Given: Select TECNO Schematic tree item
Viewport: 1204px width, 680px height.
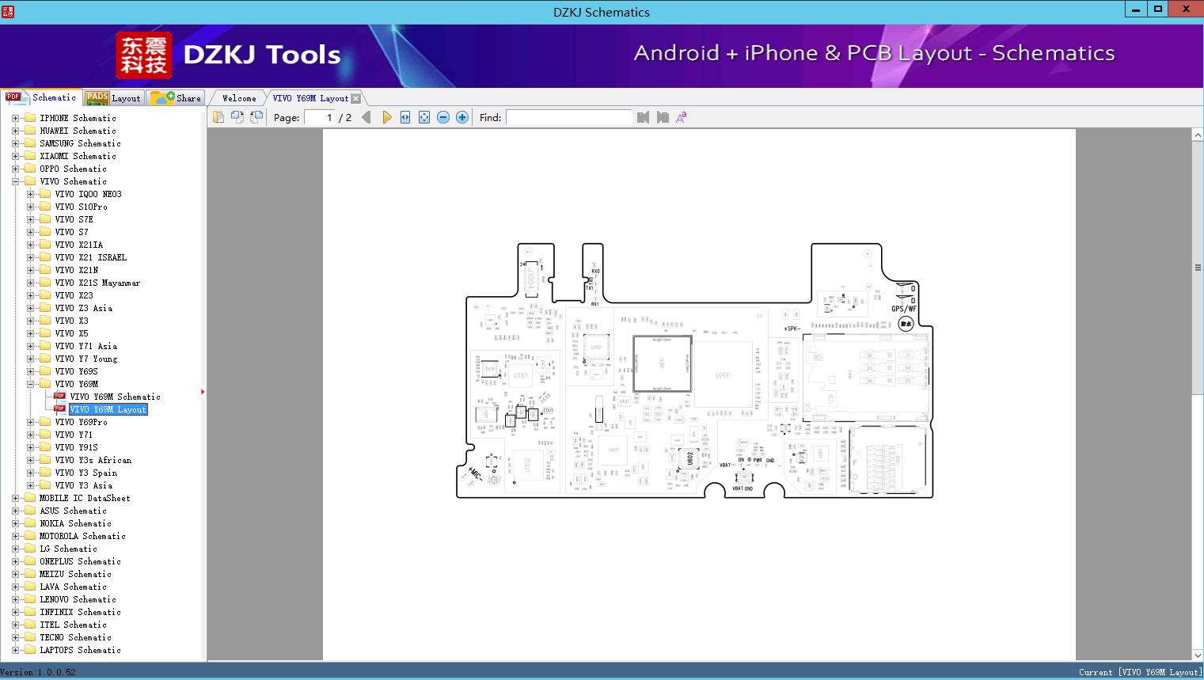Looking at the screenshot, I should tap(75, 637).
